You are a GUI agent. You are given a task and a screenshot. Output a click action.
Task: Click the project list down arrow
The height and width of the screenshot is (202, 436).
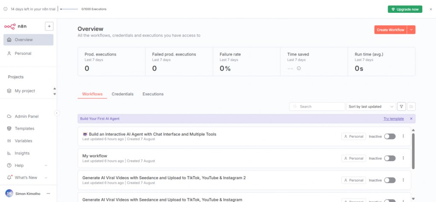click(x=54, y=94)
